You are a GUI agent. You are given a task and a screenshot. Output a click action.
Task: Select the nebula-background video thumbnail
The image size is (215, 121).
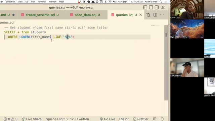point(187,29)
